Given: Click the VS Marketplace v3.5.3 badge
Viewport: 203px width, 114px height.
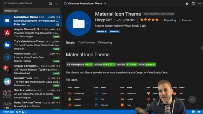Looking at the screenshot, I should point(80,65).
